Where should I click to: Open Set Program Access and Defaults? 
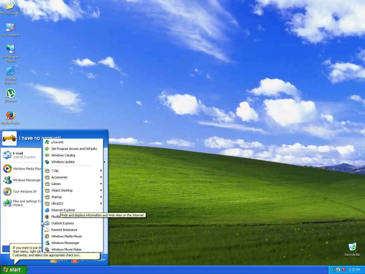73,149
